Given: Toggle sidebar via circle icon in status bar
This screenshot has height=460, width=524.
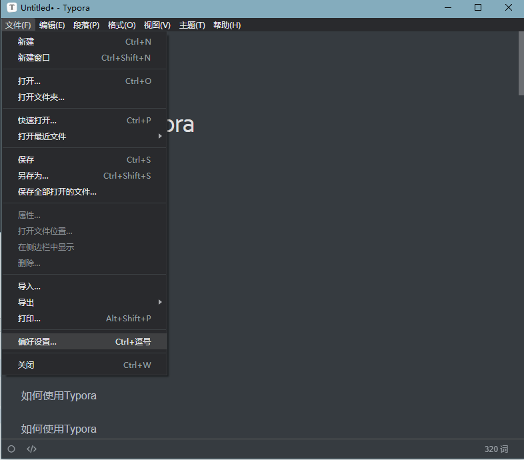Looking at the screenshot, I should (x=11, y=449).
